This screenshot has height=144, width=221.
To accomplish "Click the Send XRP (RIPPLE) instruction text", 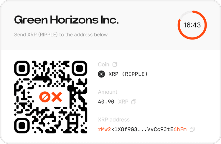I will [61, 35].
